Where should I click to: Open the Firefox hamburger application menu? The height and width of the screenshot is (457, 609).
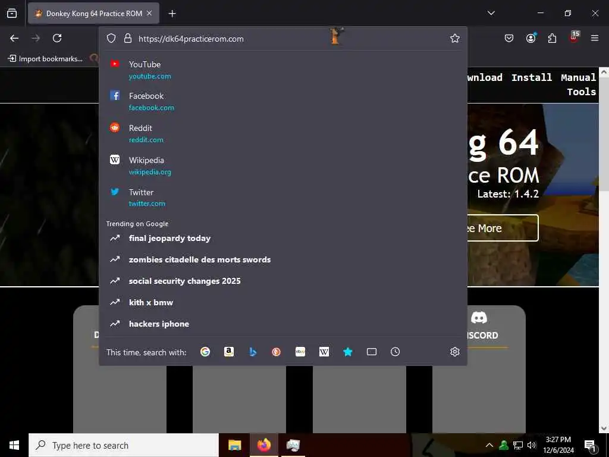[594, 38]
